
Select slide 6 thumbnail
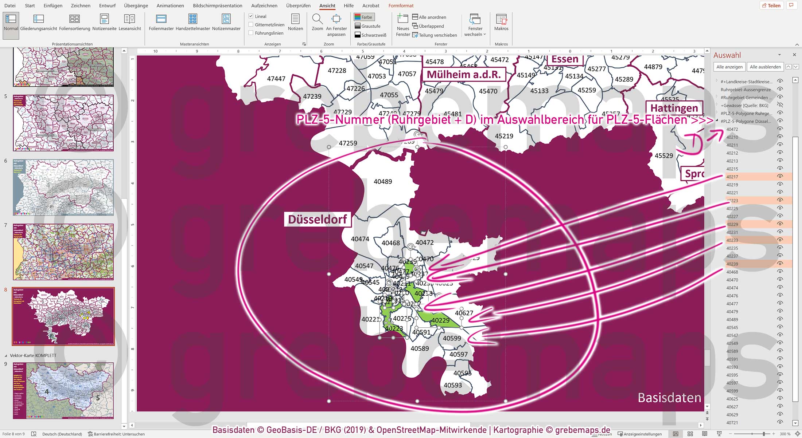[63, 188]
